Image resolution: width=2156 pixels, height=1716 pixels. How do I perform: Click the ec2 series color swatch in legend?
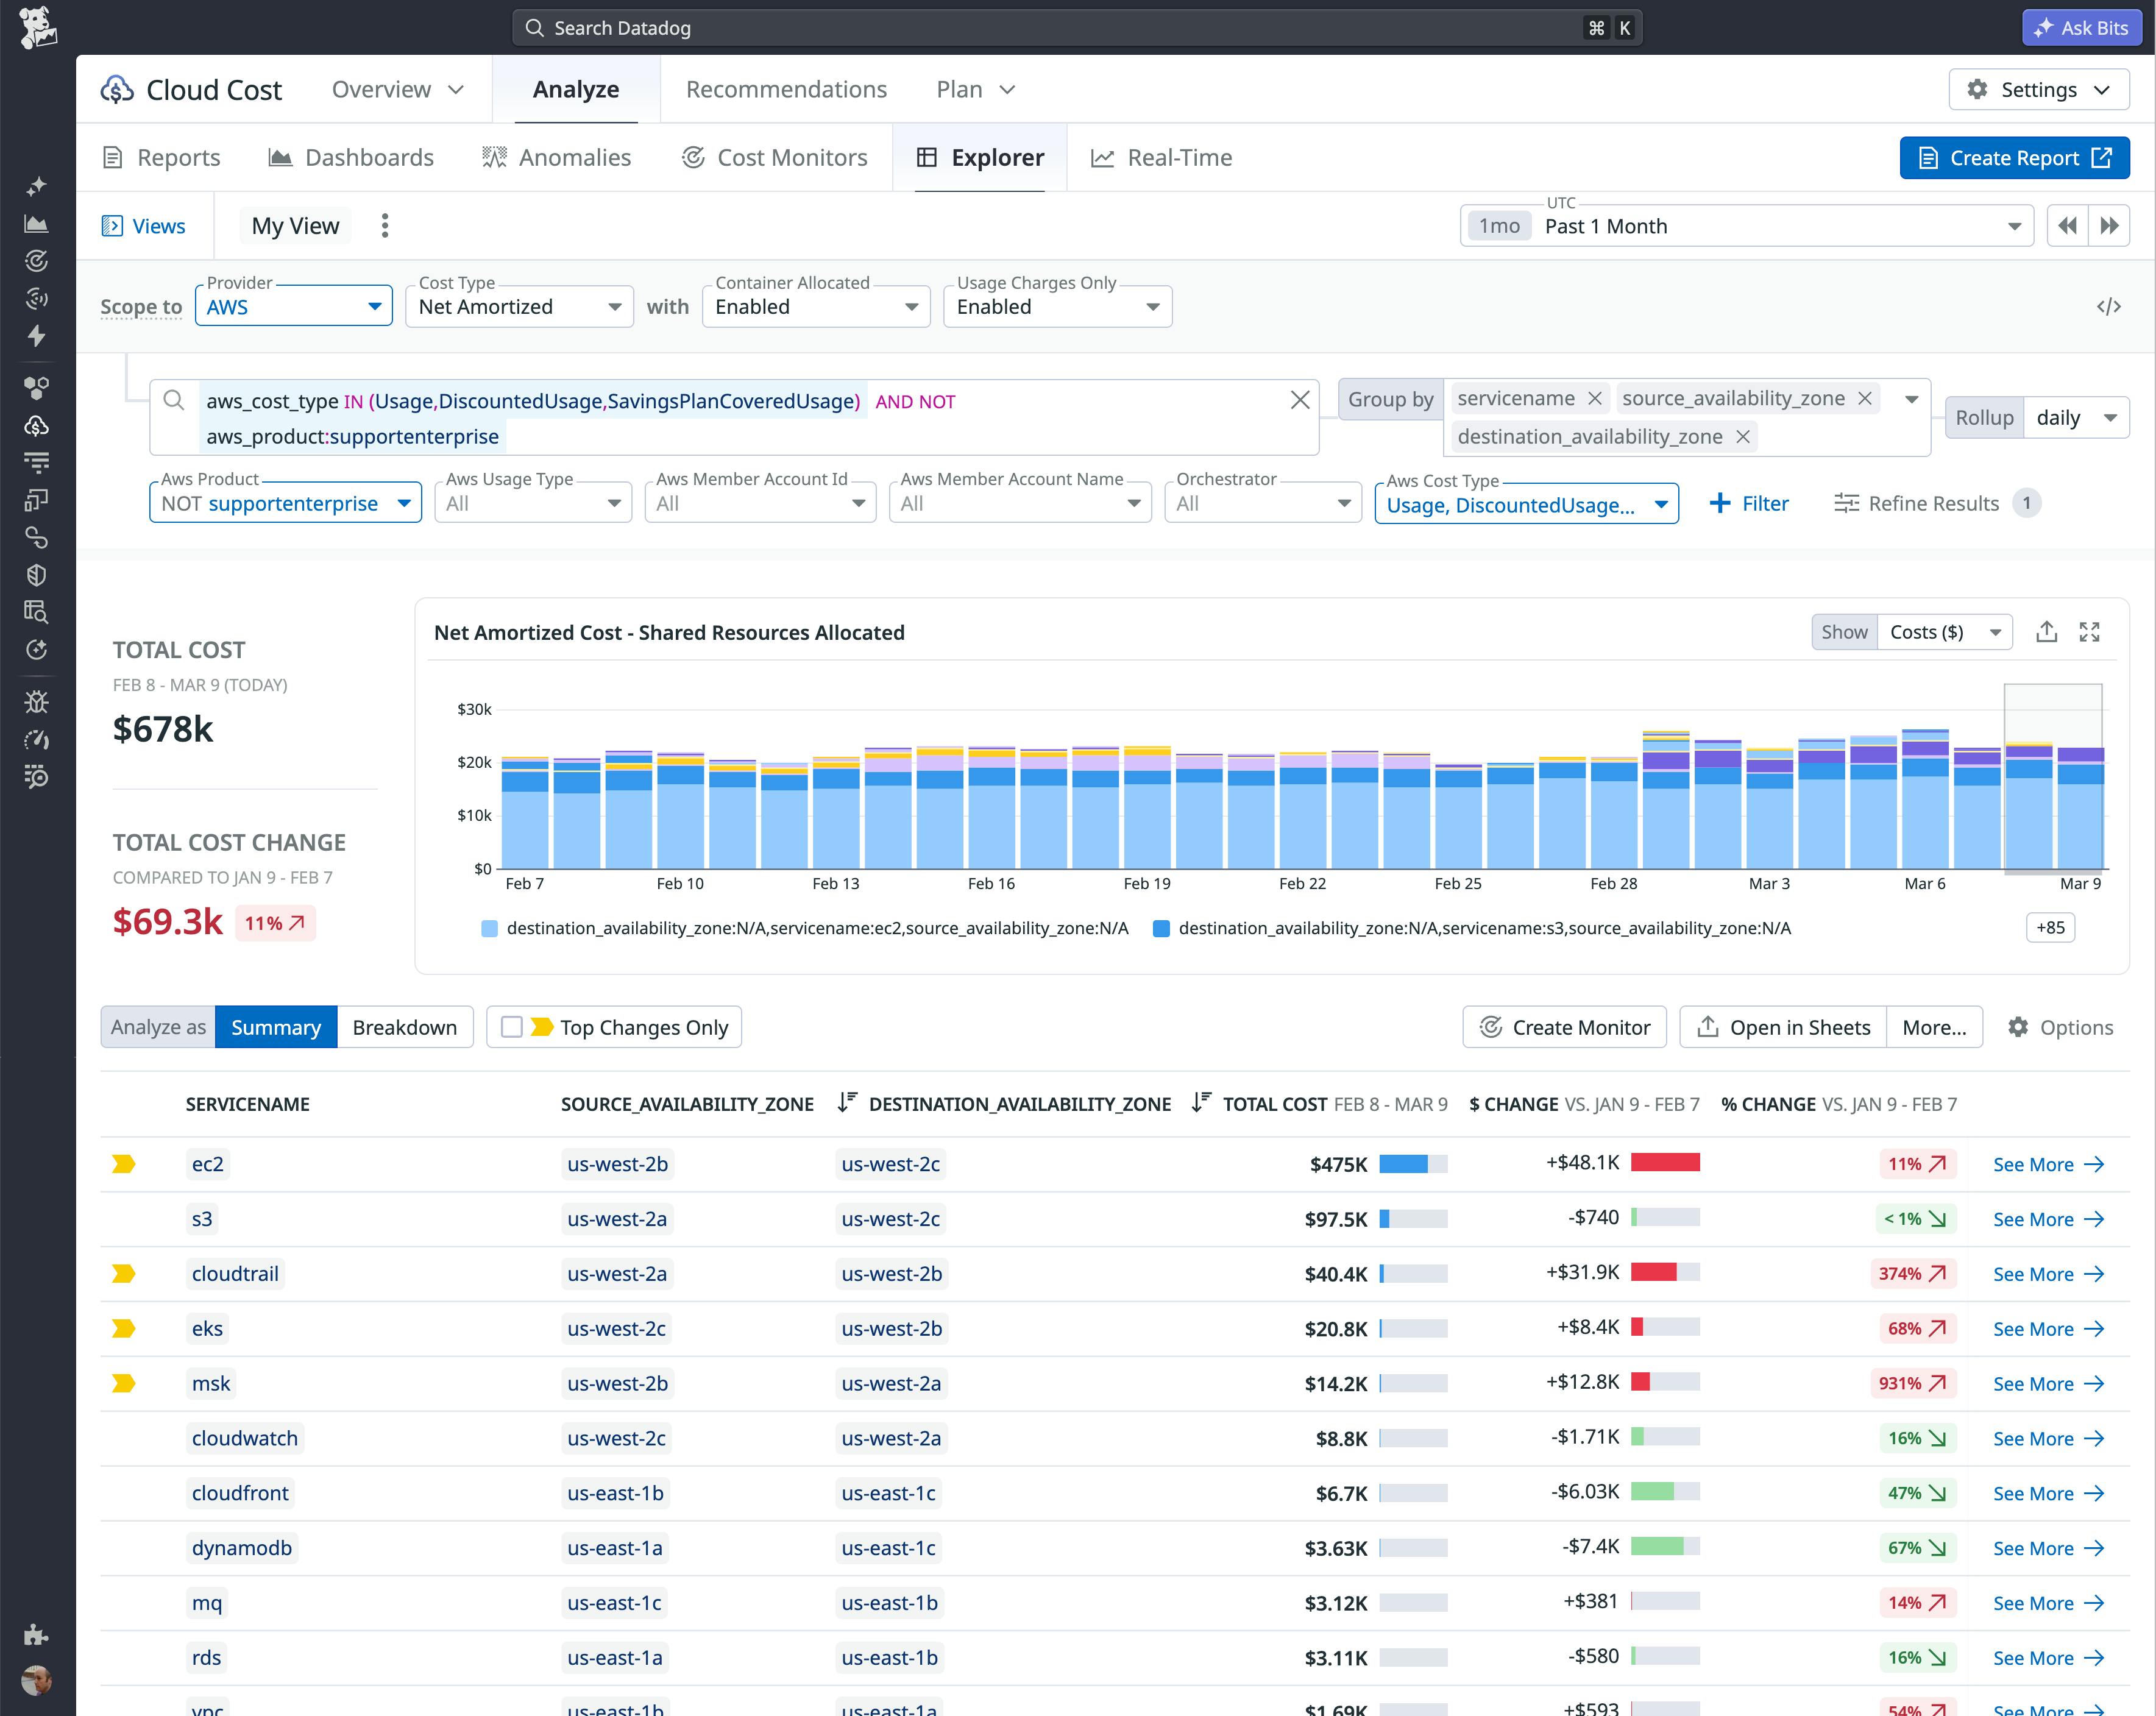point(488,927)
